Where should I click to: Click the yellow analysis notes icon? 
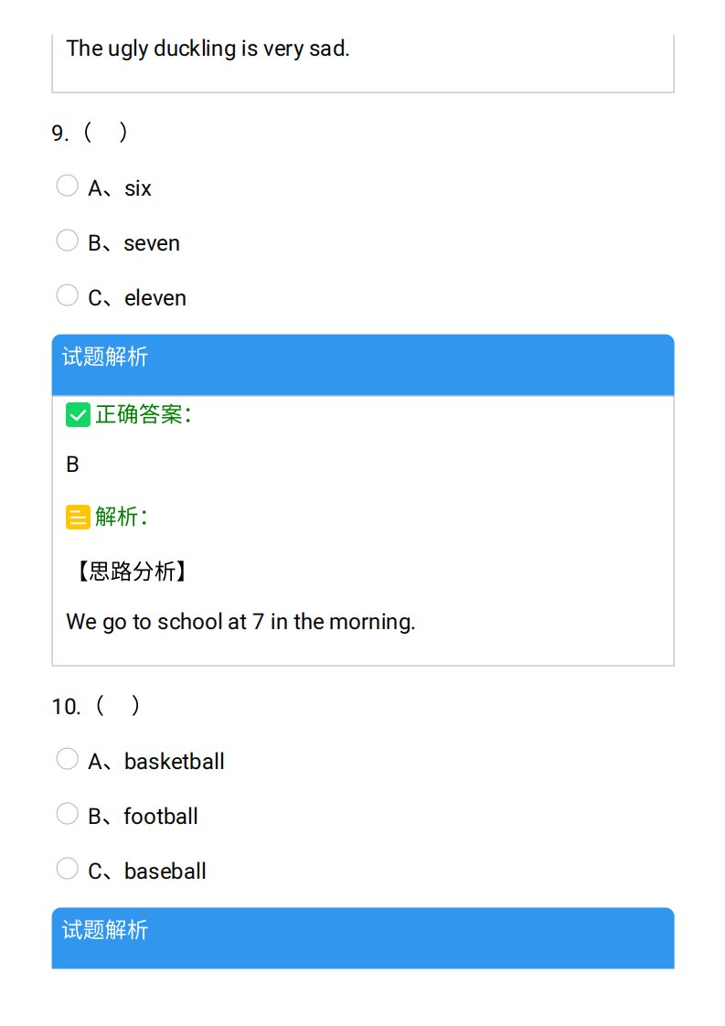tap(78, 517)
